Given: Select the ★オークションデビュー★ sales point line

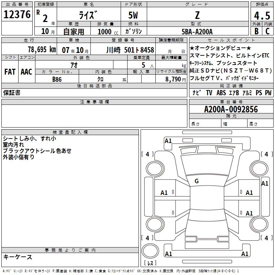Looking at the screenshot, I should coord(220,48).
